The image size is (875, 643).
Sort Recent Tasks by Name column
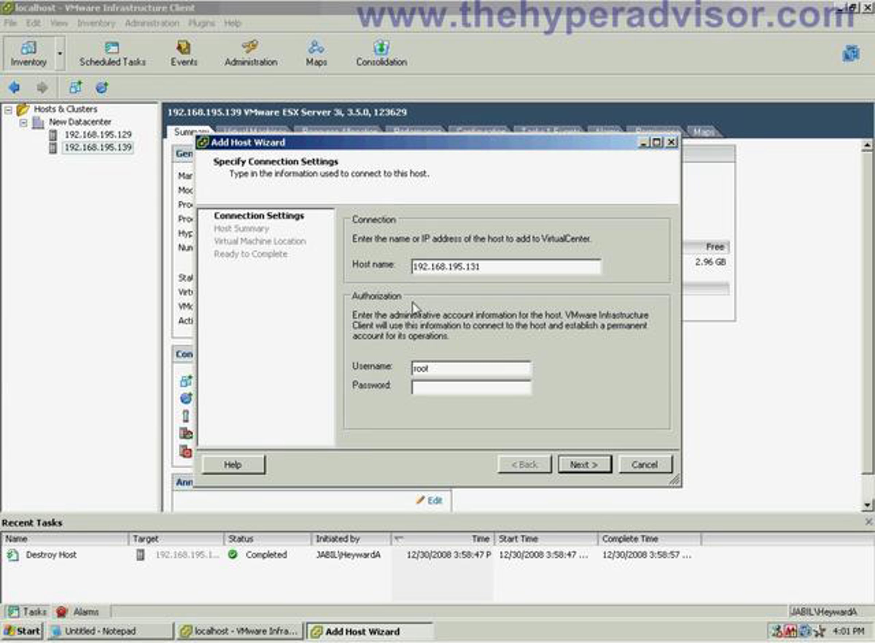(65, 539)
